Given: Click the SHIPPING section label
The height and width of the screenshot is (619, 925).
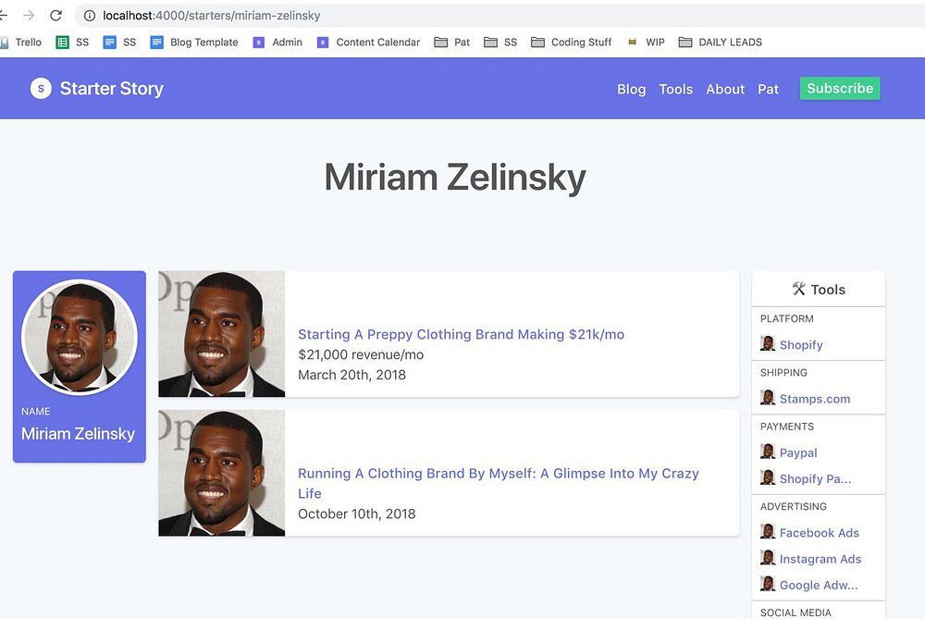Looking at the screenshot, I should (x=783, y=372).
